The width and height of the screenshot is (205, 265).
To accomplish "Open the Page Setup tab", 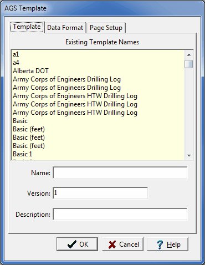I will (x=106, y=28).
